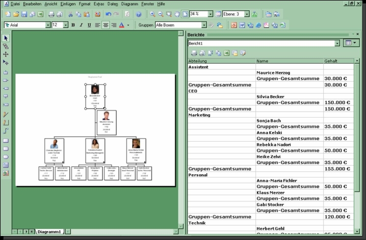
Task: Click the Cut scissors icon
Action: point(69,14)
